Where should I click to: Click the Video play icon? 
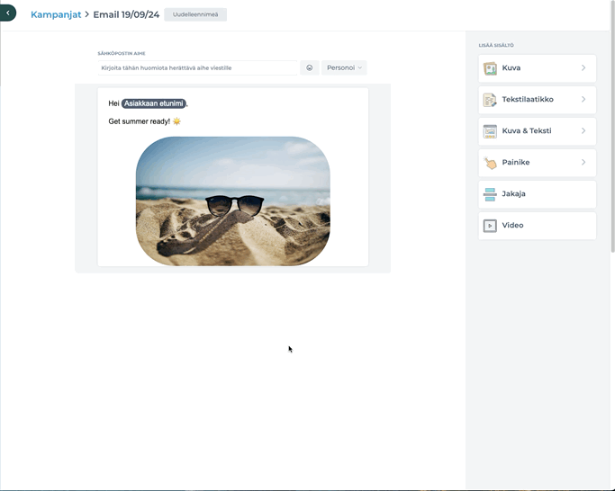pyautogui.click(x=490, y=226)
